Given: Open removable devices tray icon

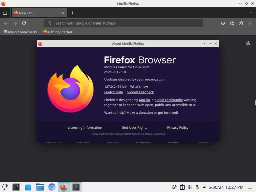Looking at the screenshot, I should click(197, 187).
